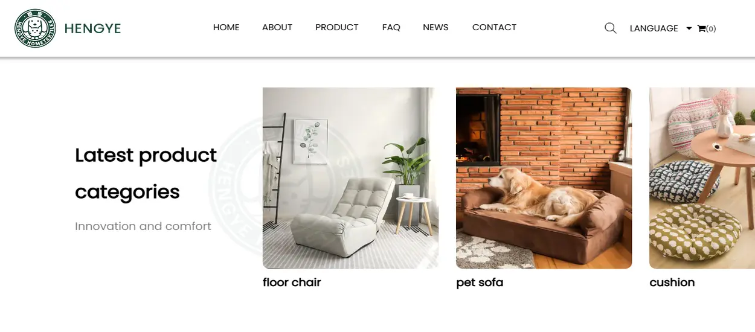Image resolution: width=755 pixels, height=332 pixels.
Task: Open the floor chair product image
Action: (x=350, y=178)
